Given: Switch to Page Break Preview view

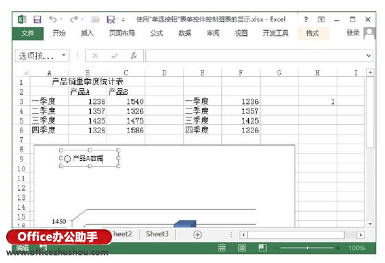Looking at the screenshot, I should tap(262, 248).
